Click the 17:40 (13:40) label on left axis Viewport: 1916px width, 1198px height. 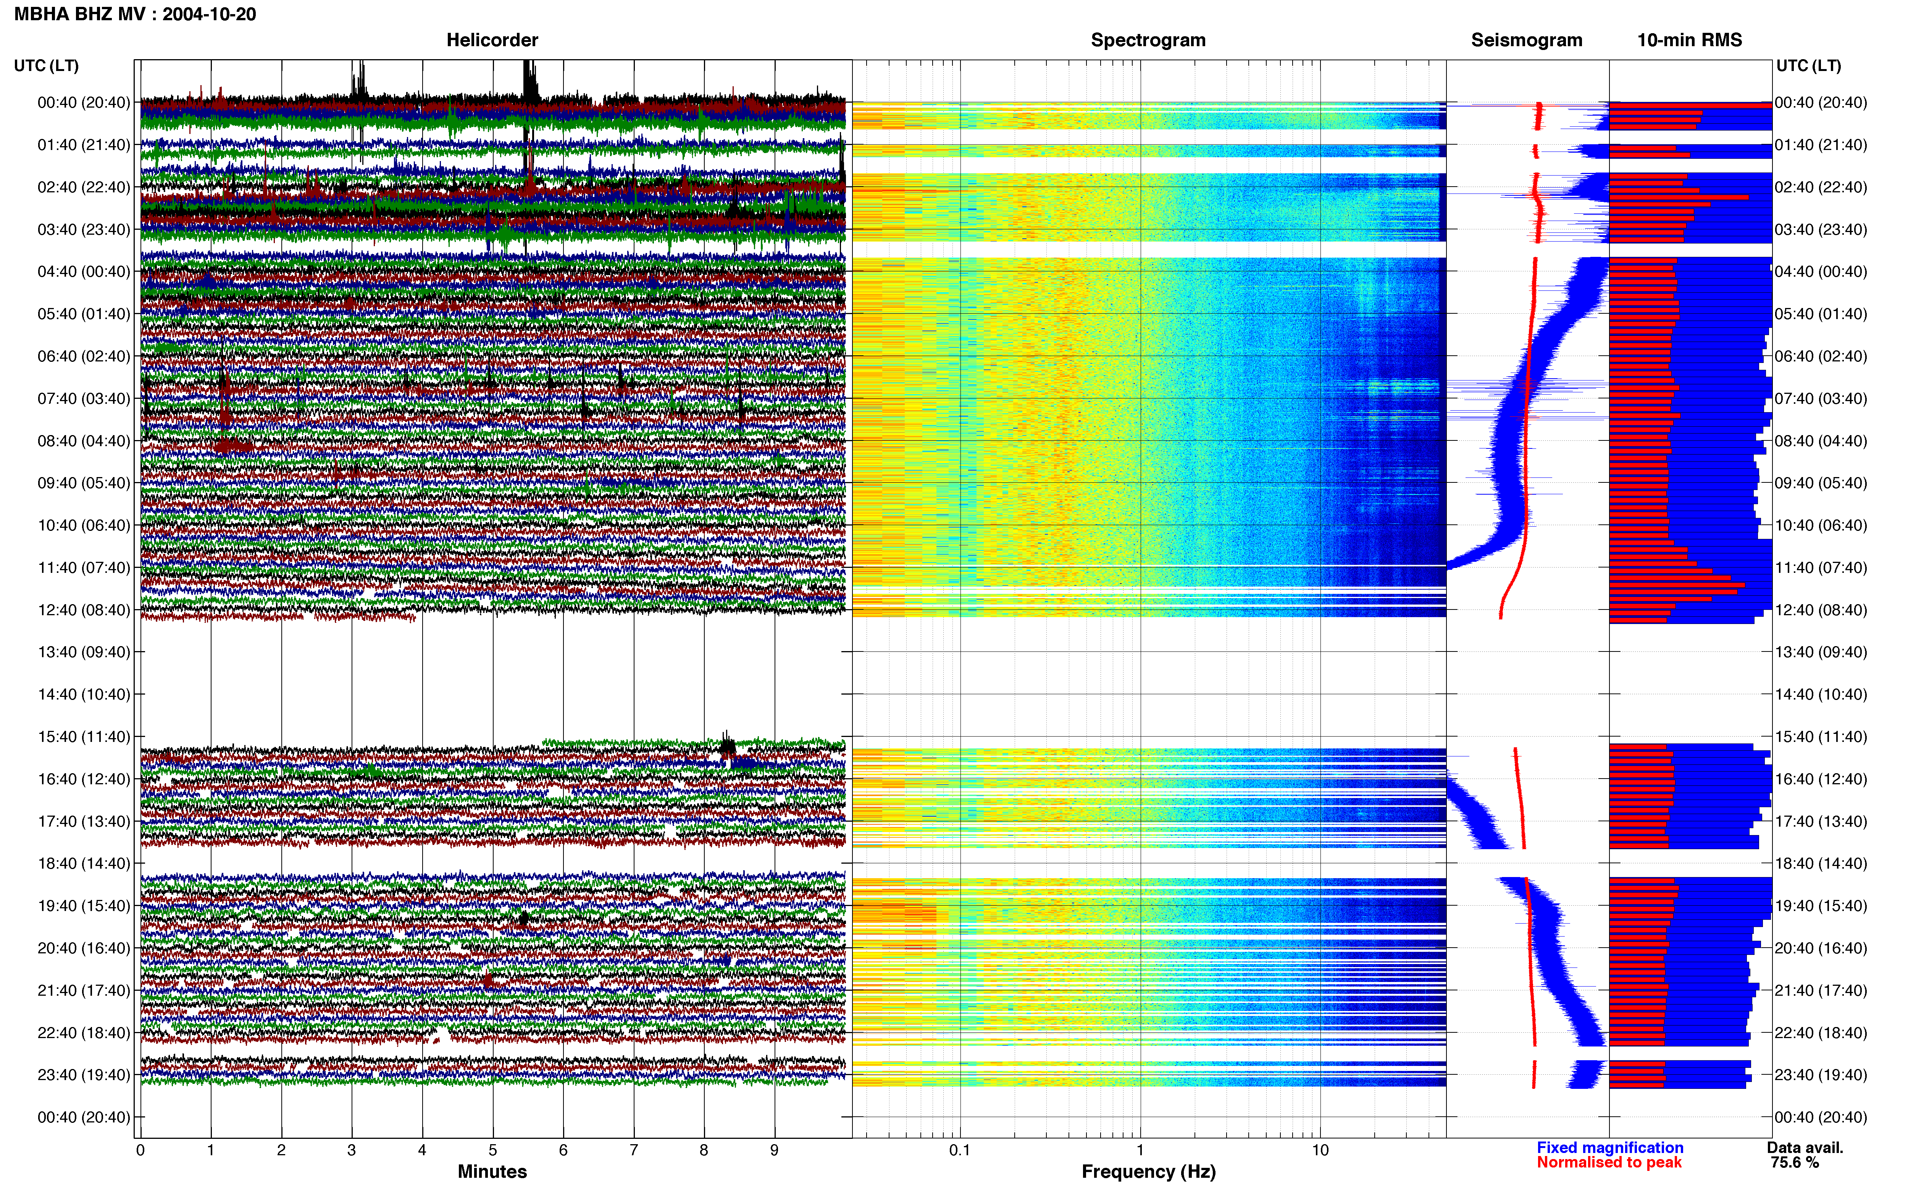tap(83, 821)
